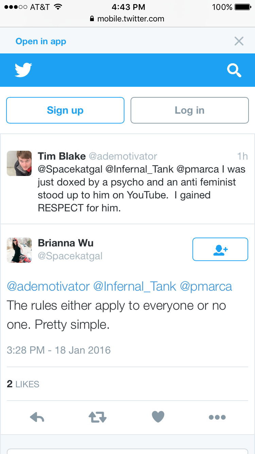The image size is (255, 454).
Task: Open search with magnifying glass icon
Action: point(234,70)
